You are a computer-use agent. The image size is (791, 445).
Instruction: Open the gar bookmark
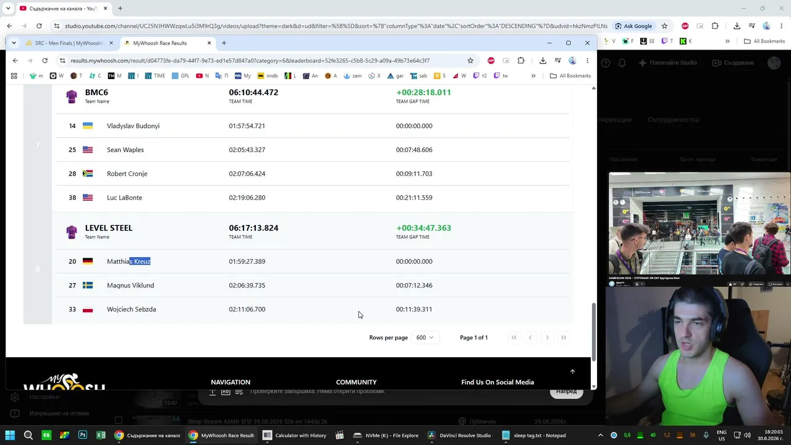[395, 76]
